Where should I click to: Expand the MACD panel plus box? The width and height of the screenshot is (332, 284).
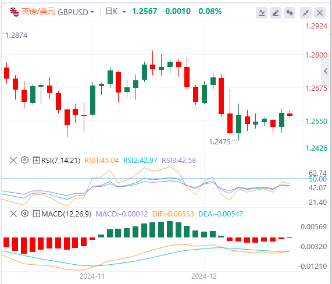click(36, 214)
